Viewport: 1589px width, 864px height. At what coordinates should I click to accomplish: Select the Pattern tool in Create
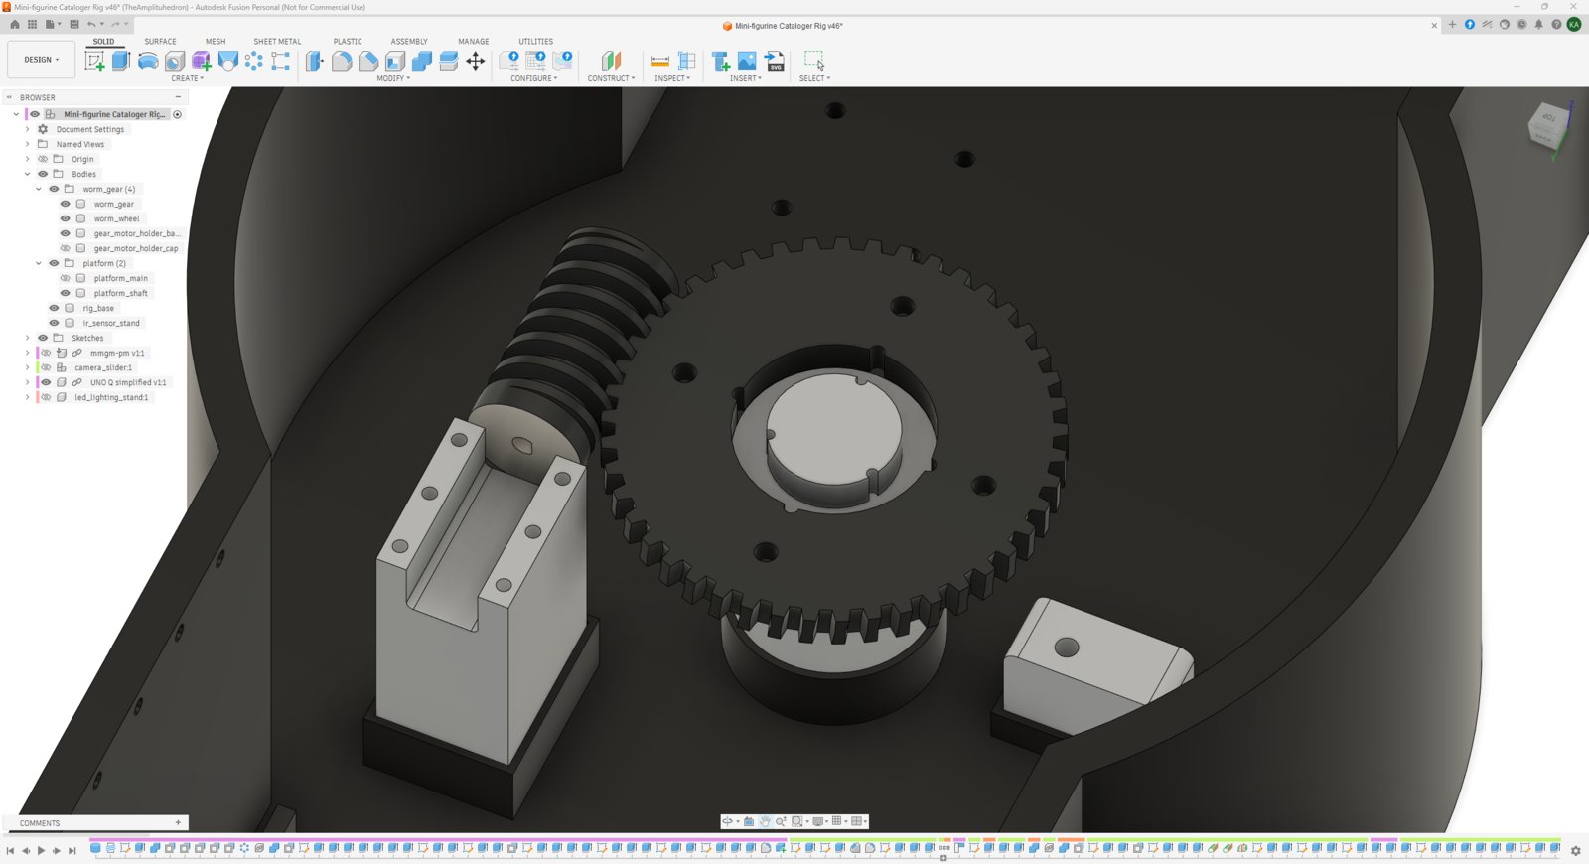point(254,61)
